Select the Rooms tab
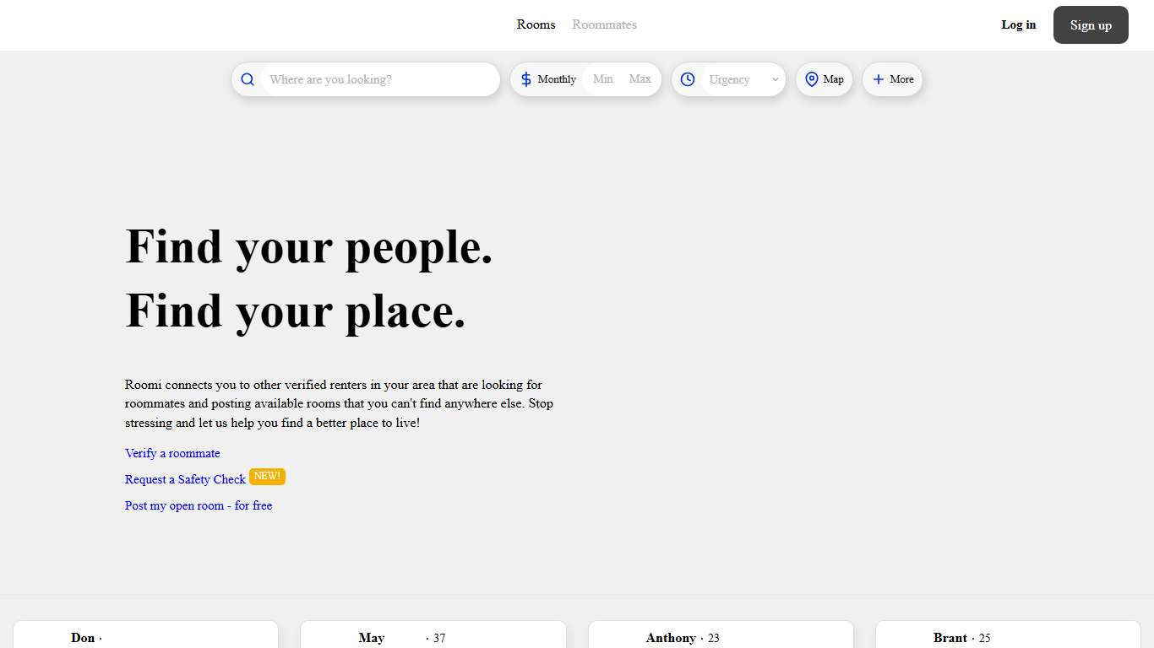 (536, 24)
